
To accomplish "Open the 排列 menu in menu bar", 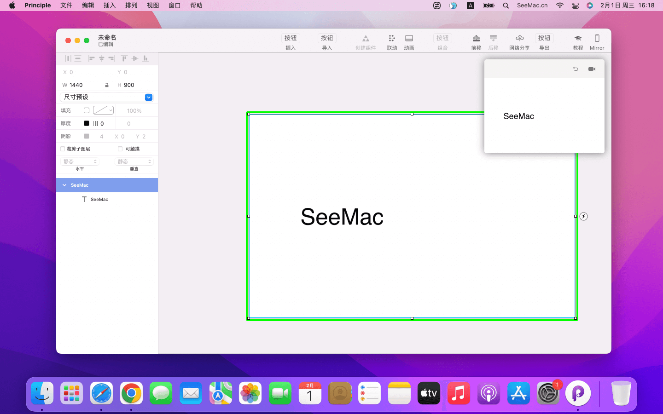I will (x=131, y=6).
